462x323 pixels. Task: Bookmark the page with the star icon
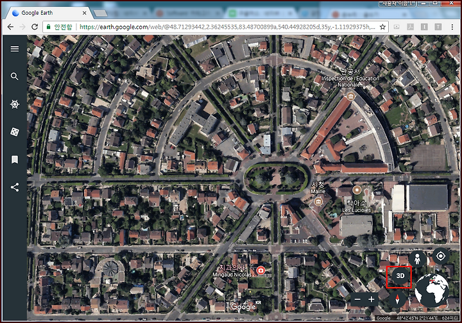[382, 27]
